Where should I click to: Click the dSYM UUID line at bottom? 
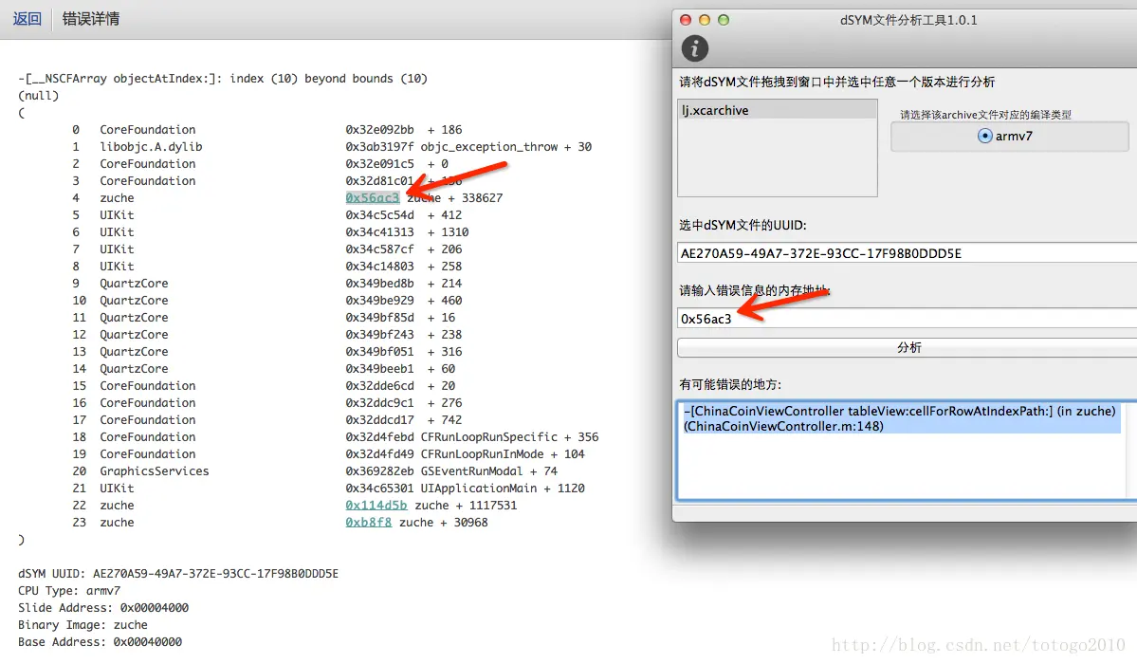point(178,573)
